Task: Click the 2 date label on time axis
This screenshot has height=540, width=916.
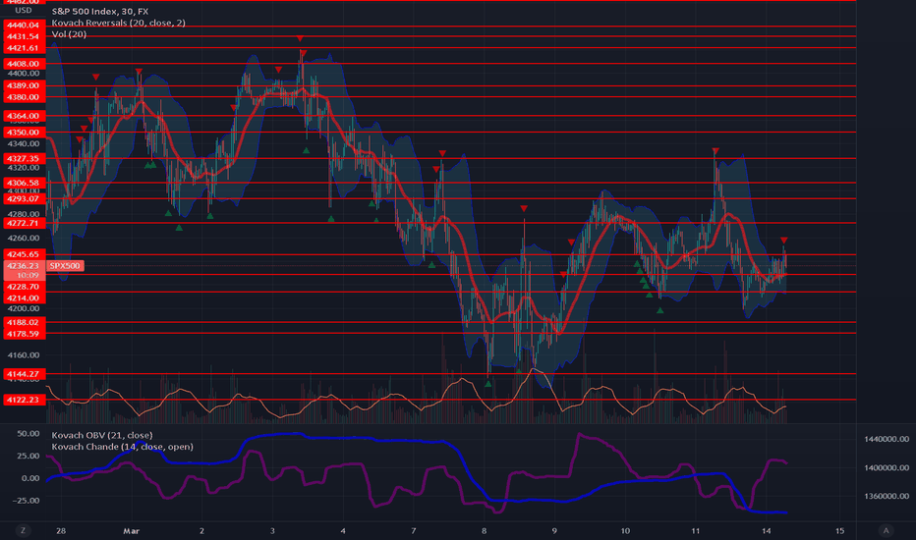Action: 202,530
